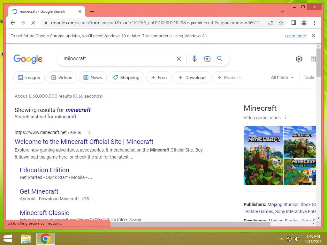View the large Minecraft cover image
Viewport: 327px width, 245px height.
point(263,156)
